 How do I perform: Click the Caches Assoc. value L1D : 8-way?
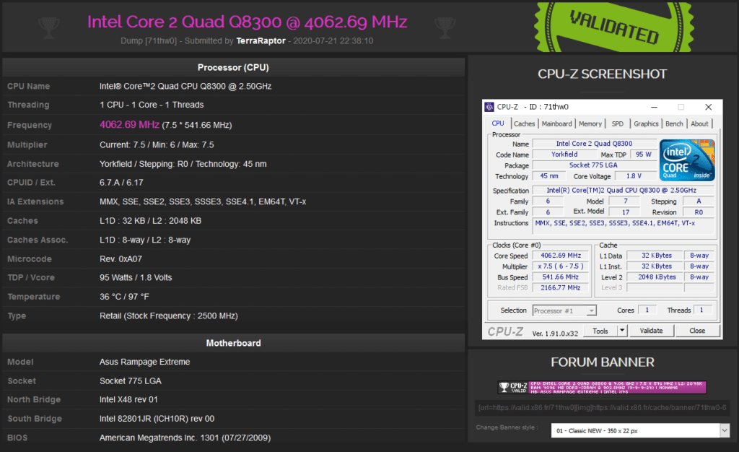click(144, 240)
